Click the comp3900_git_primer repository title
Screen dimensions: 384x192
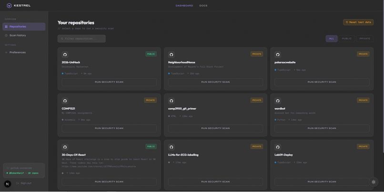coord(182,109)
